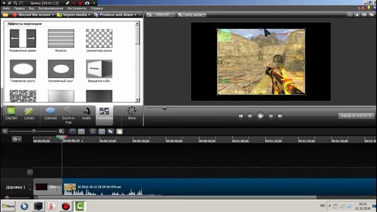This screenshot has width=377, height=212.
Task: Open the timeline gear settings dropdown
Action: pos(16,139)
